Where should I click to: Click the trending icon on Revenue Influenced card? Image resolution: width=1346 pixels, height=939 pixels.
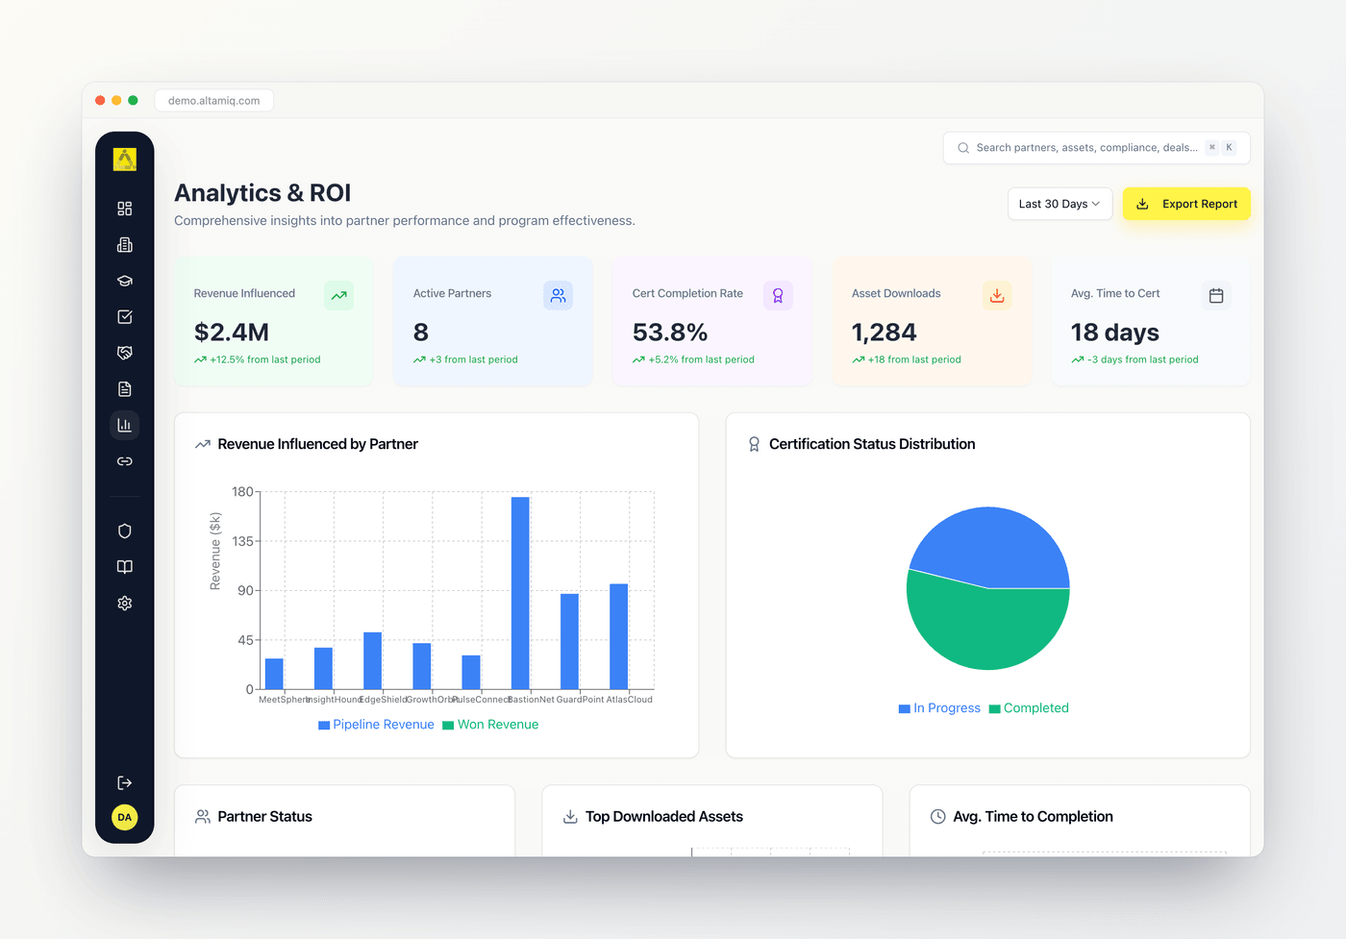pyautogui.click(x=338, y=296)
